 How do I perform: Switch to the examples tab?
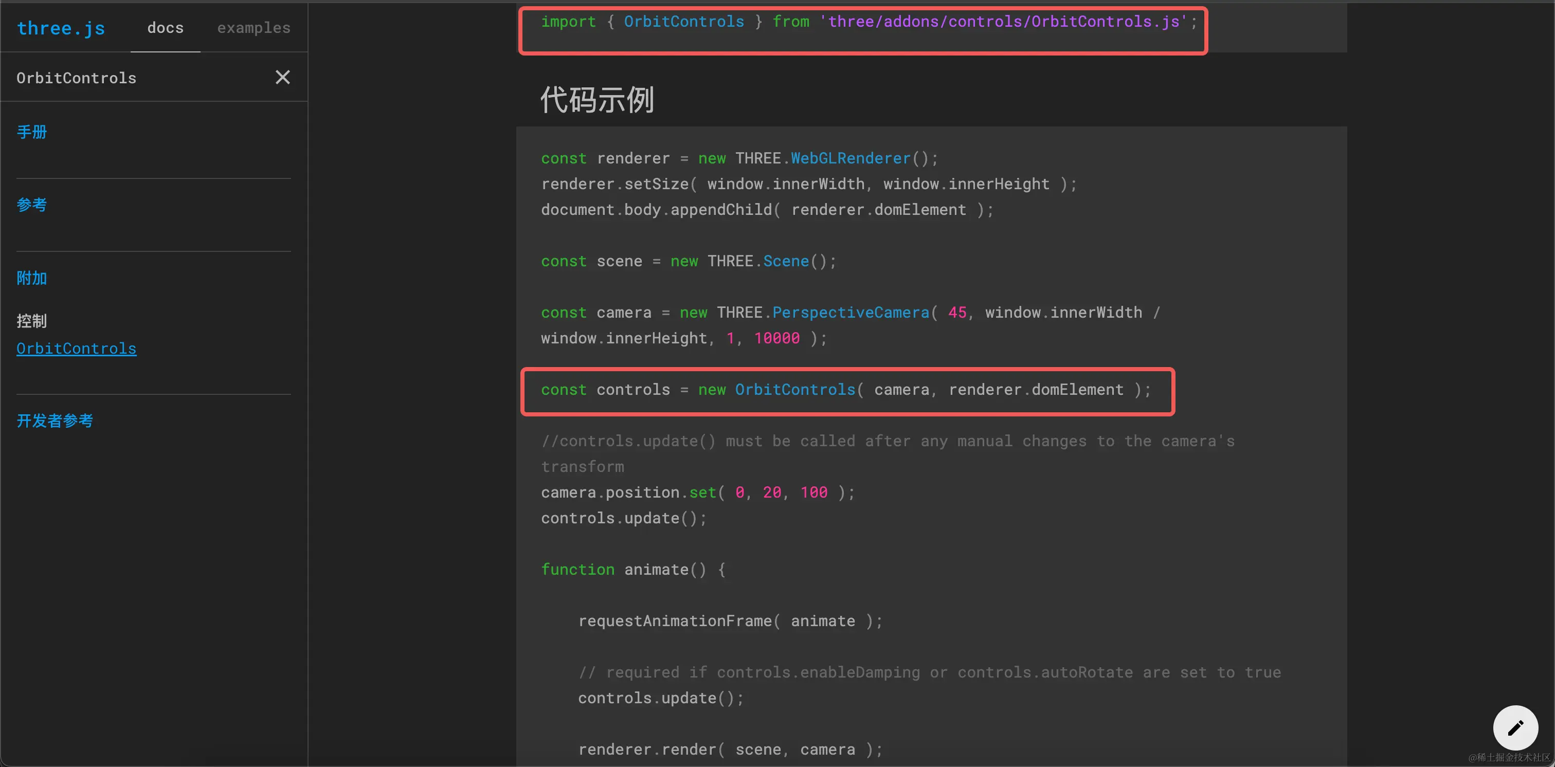(254, 28)
